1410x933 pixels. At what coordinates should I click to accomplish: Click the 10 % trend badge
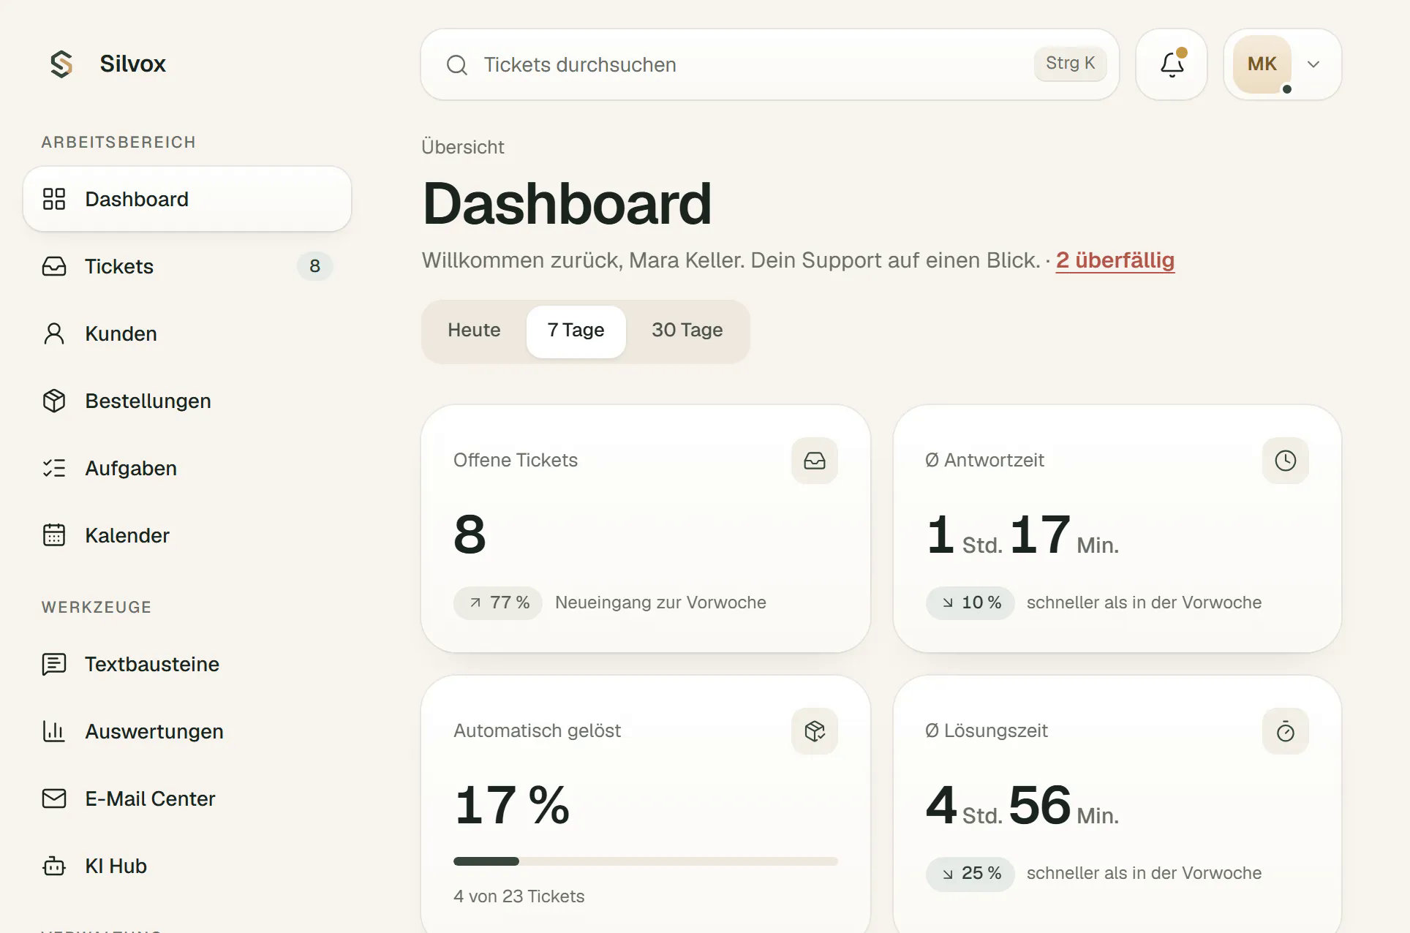click(970, 603)
